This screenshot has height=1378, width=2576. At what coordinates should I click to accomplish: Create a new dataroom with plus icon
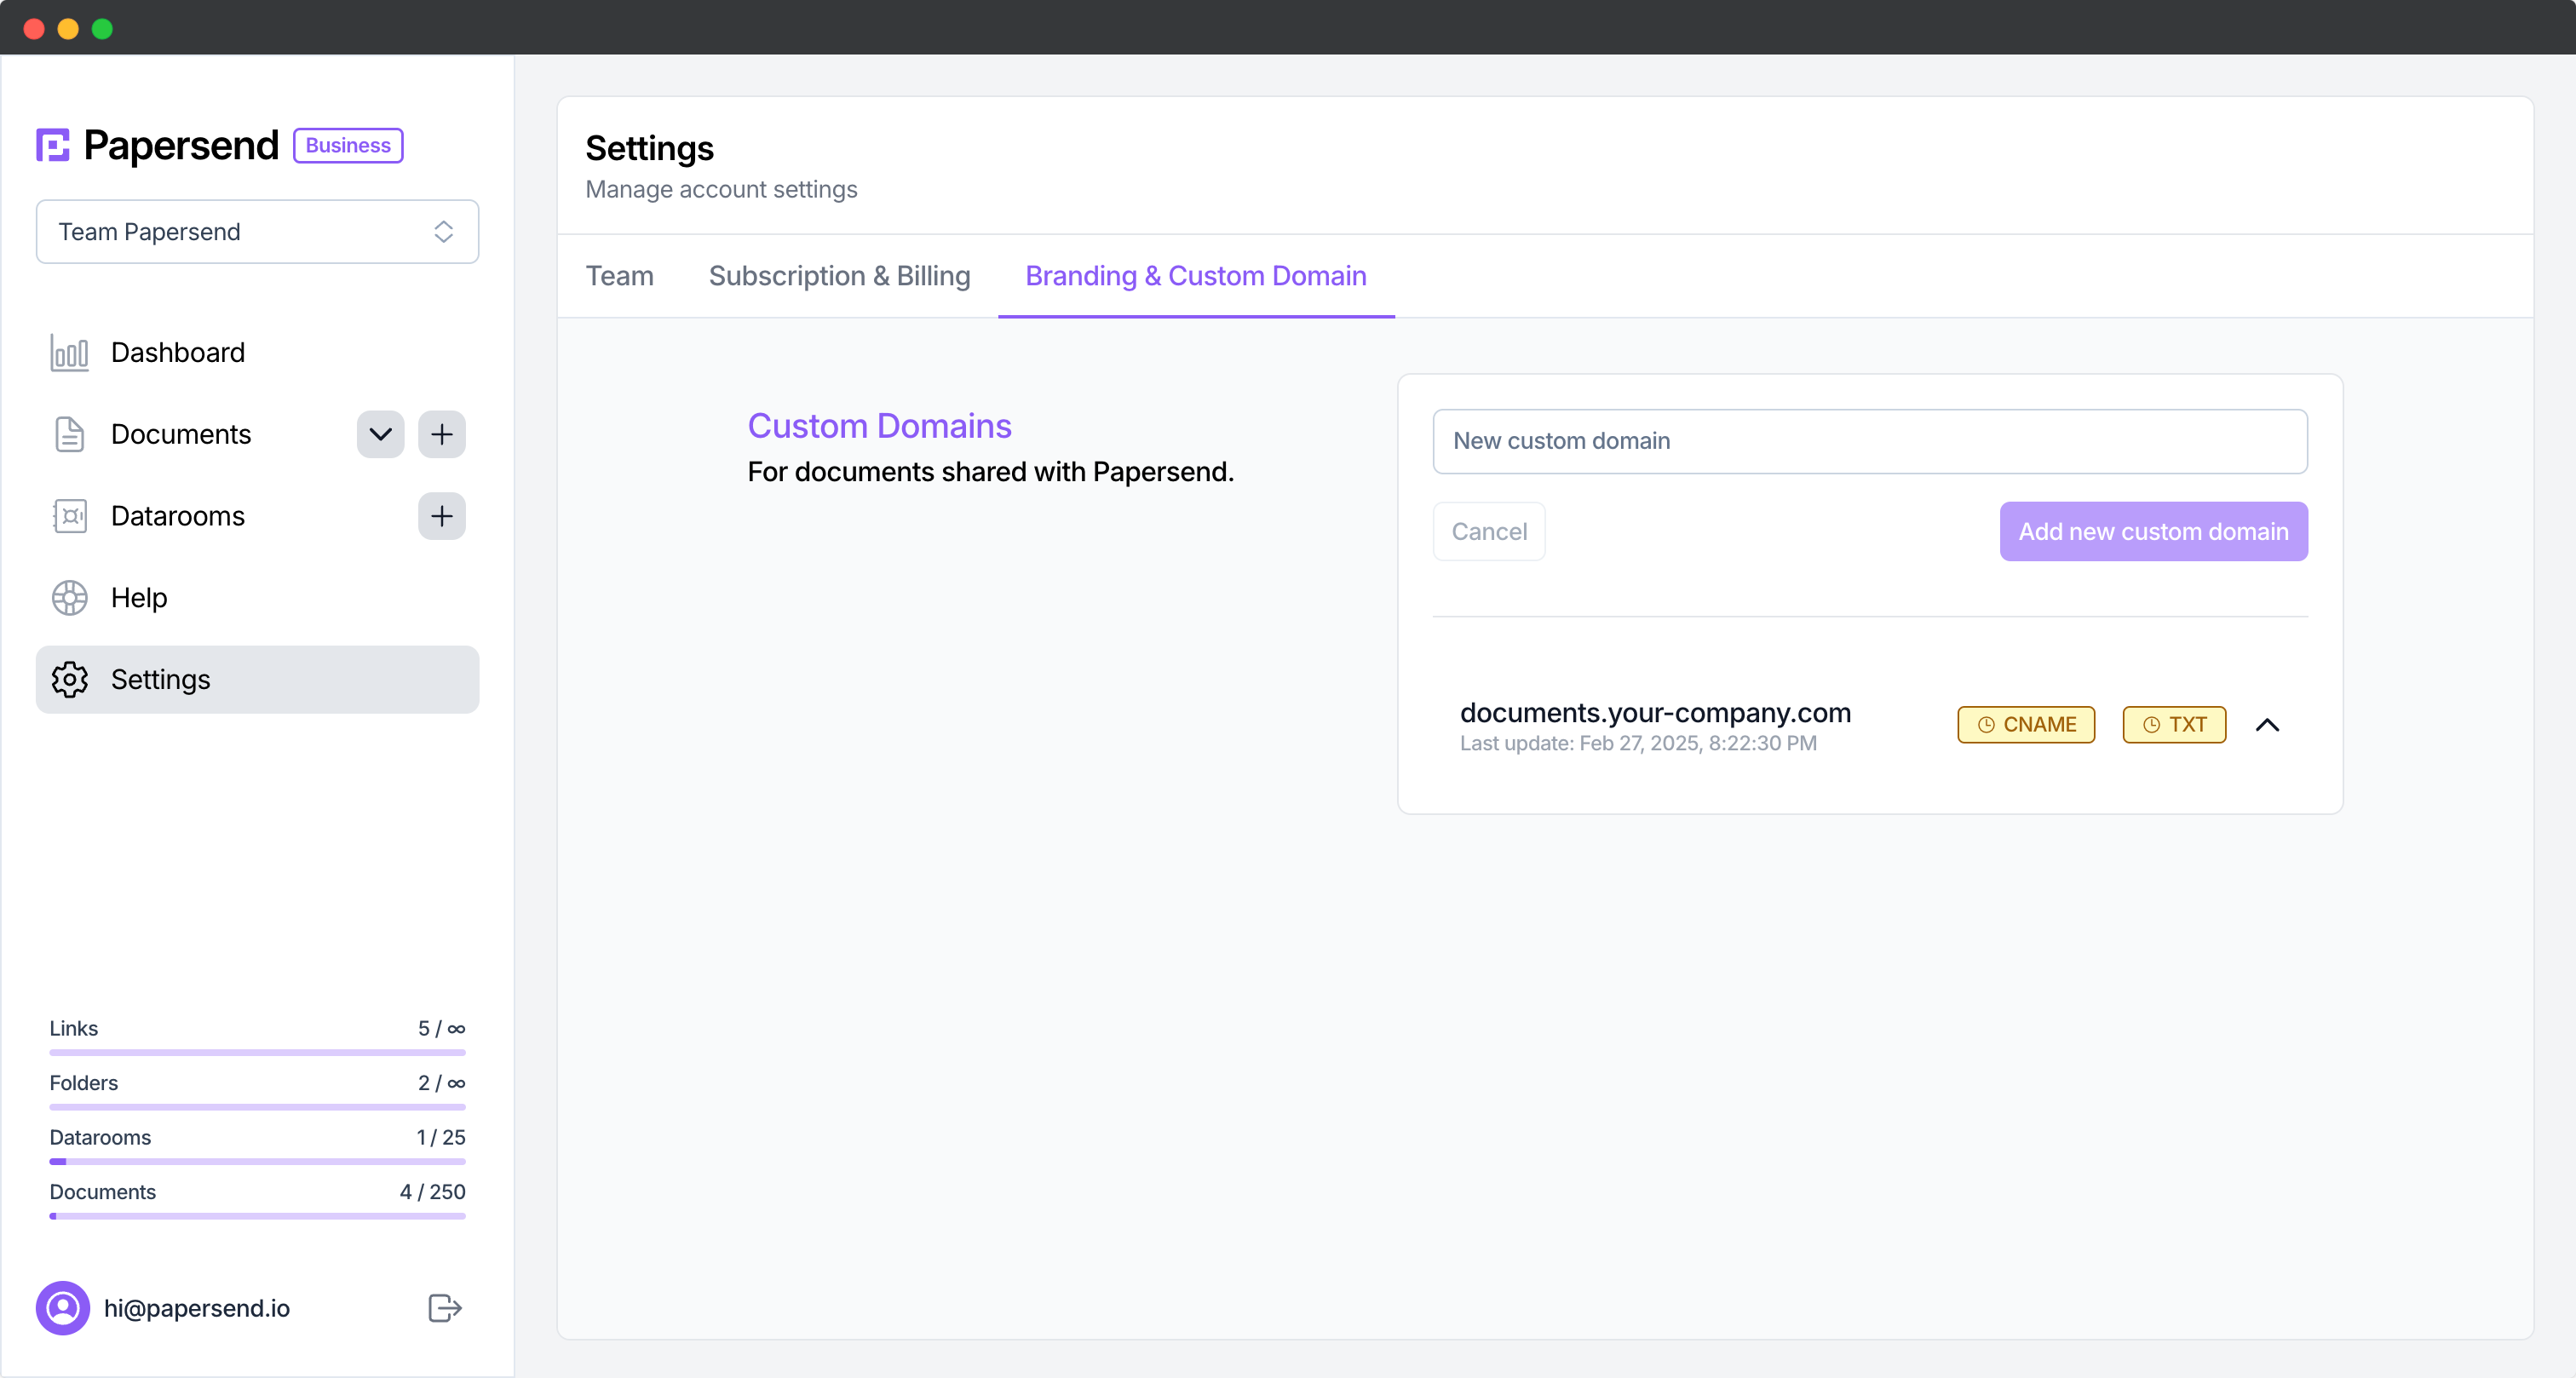[x=441, y=516]
